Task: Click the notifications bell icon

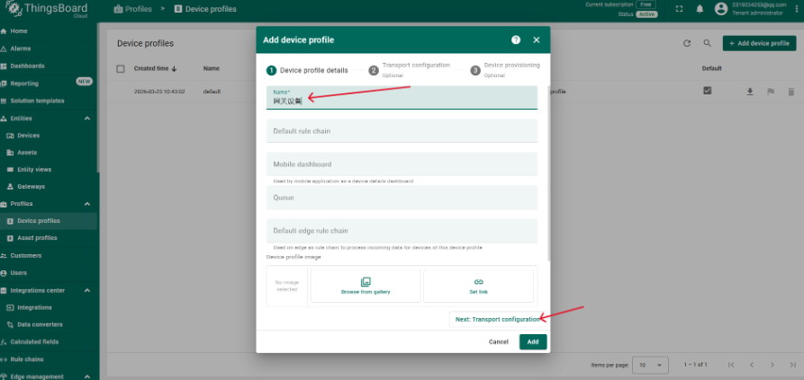Action: click(699, 9)
